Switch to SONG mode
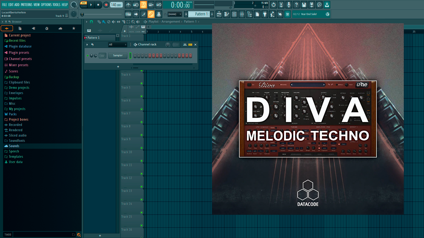The height and width of the screenshot is (238, 424). coord(83,6)
